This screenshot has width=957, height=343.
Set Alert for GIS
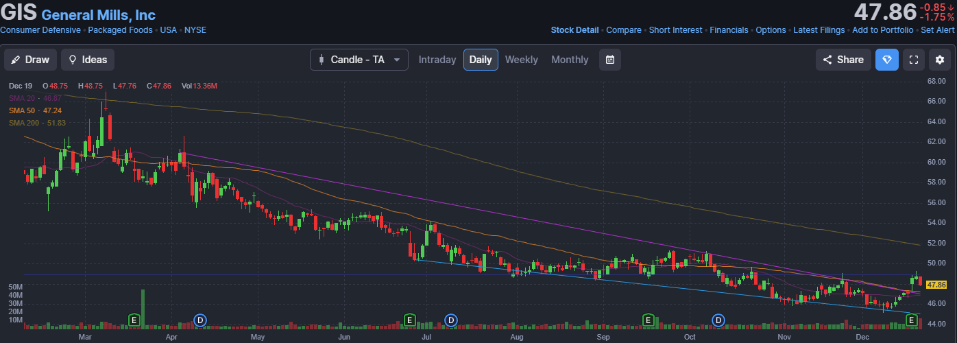(x=937, y=30)
